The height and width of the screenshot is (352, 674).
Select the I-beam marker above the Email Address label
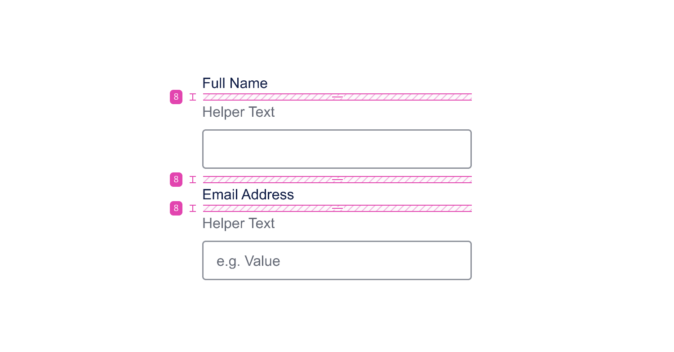click(193, 180)
